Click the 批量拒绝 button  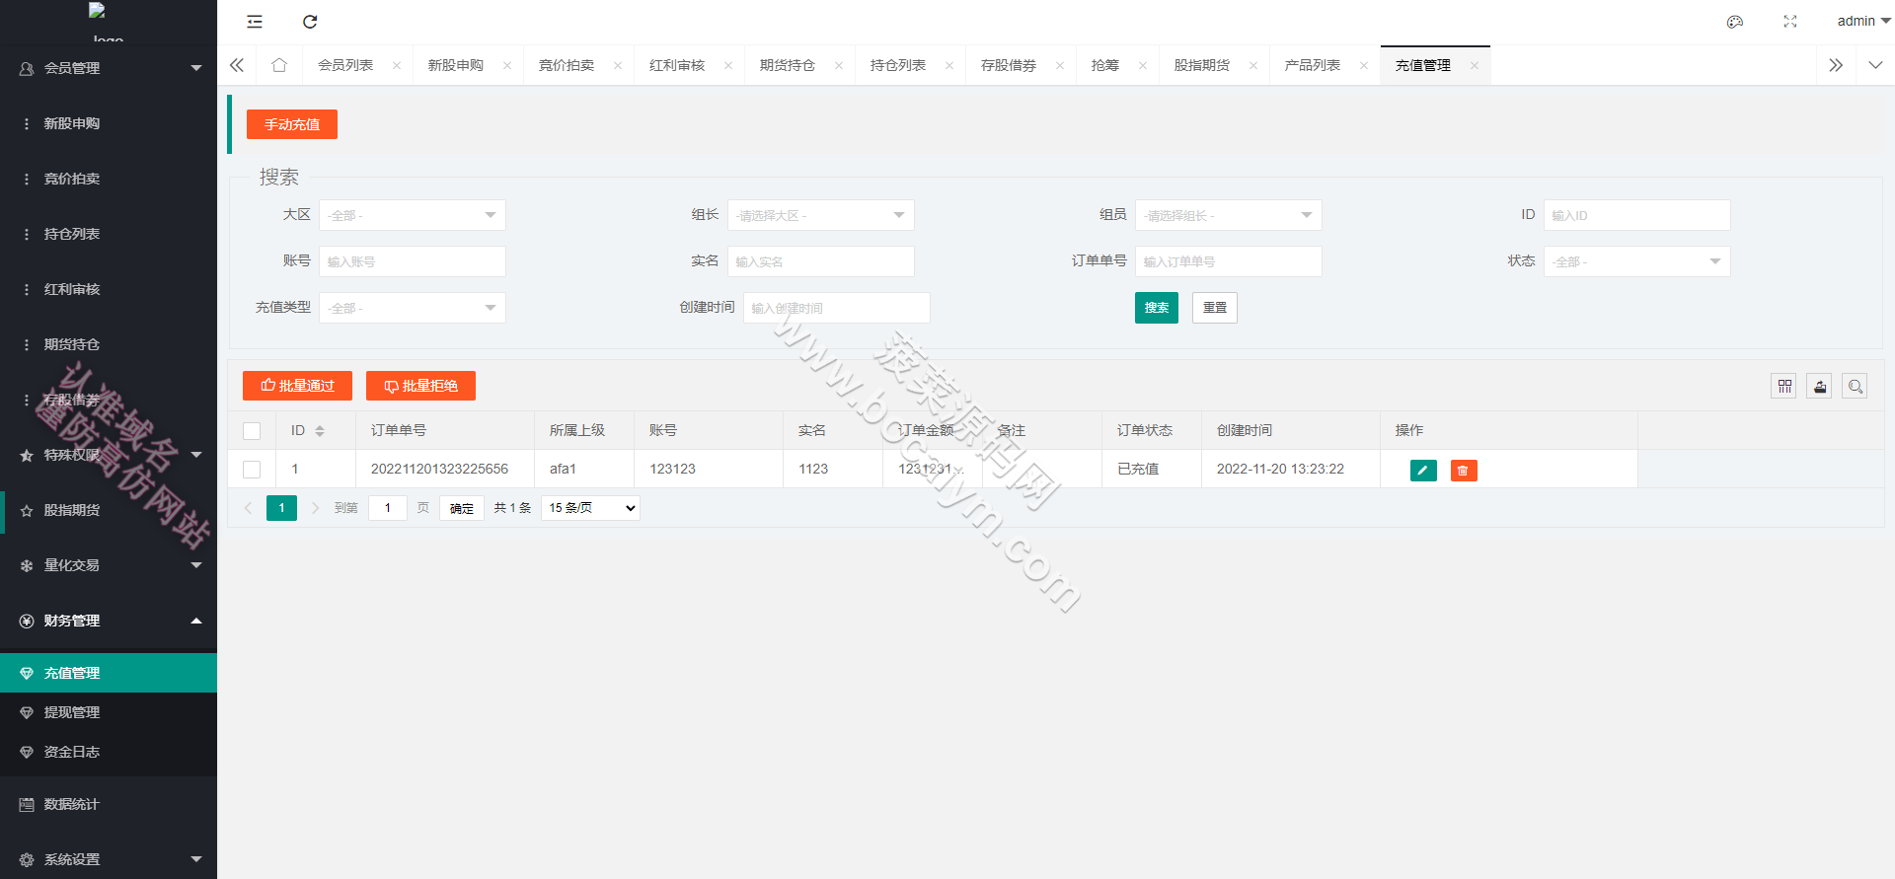(420, 386)
